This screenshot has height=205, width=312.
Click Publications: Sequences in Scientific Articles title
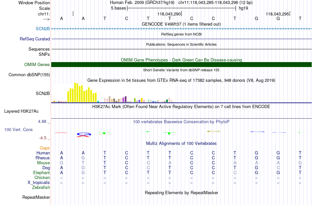[181, 44]
